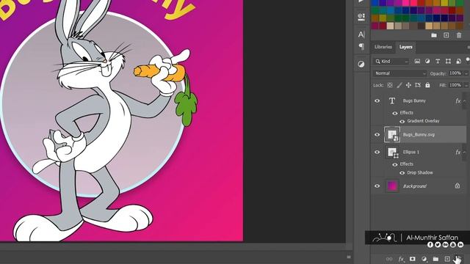Click the Fill 100% value field
This screenshot has width=470, height=264.
pos(455,85)
